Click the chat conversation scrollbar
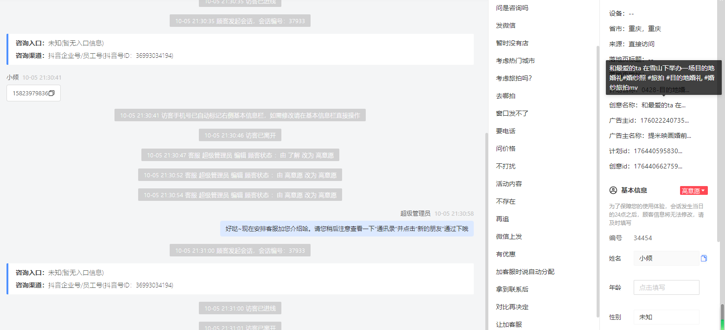 (486, 231)
